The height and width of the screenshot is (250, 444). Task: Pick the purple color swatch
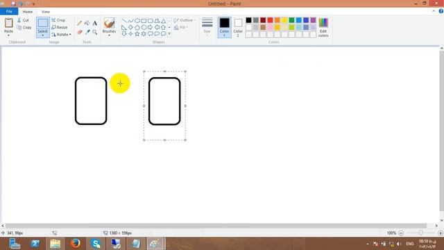click(x=313, y=20)
